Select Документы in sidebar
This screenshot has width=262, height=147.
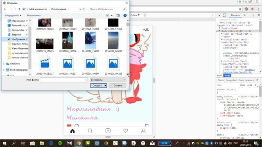(x=18, y=30)
